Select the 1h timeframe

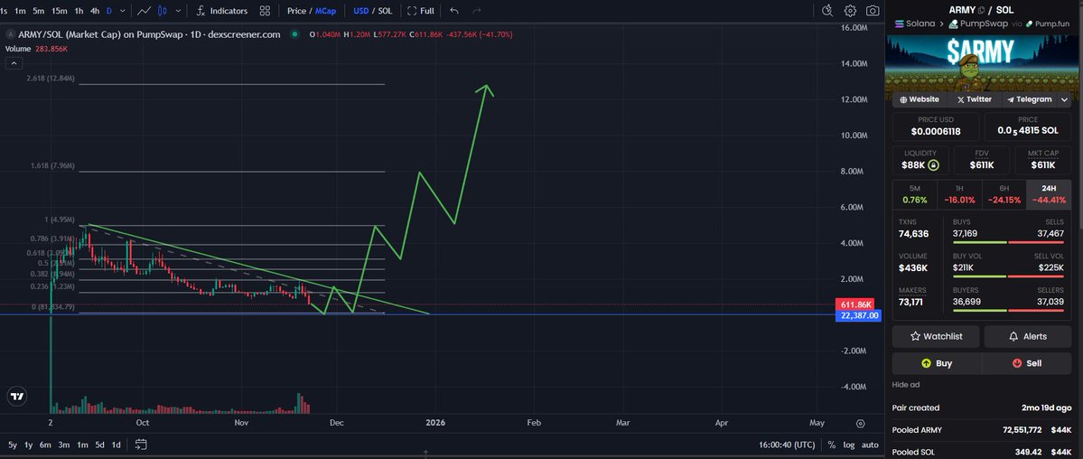(79, 11)
